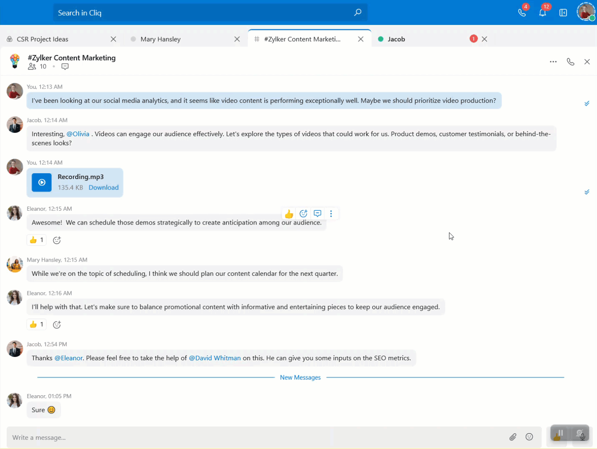Click Eleanor's avatar beside the 12:16 AM message
The height and width of the screenshot is (449, 597).
click(15, 298)
